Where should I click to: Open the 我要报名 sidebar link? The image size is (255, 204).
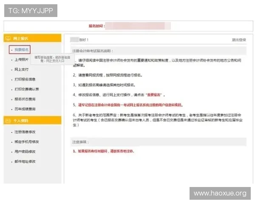click(x=21, y=50)
